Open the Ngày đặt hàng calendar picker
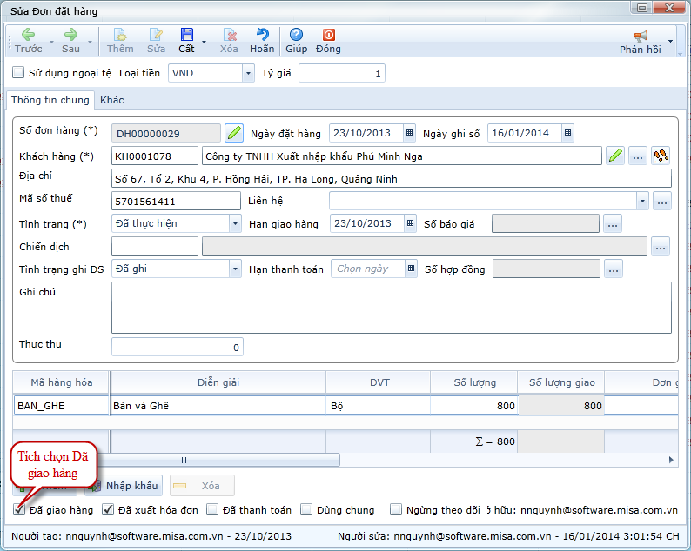 409,133
